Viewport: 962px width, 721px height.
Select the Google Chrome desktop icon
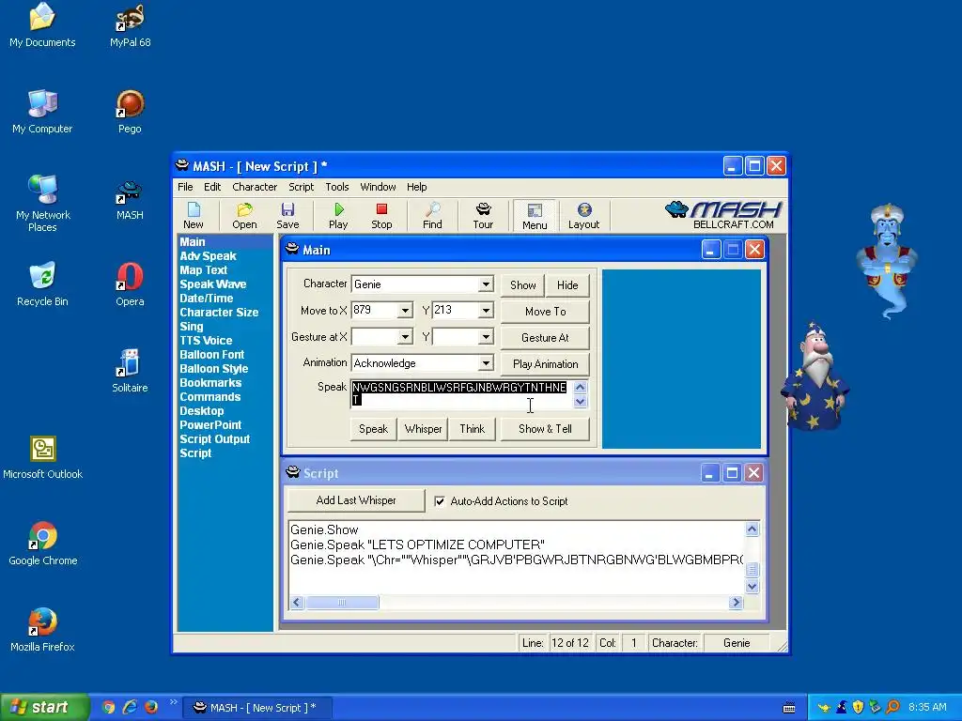43,544
